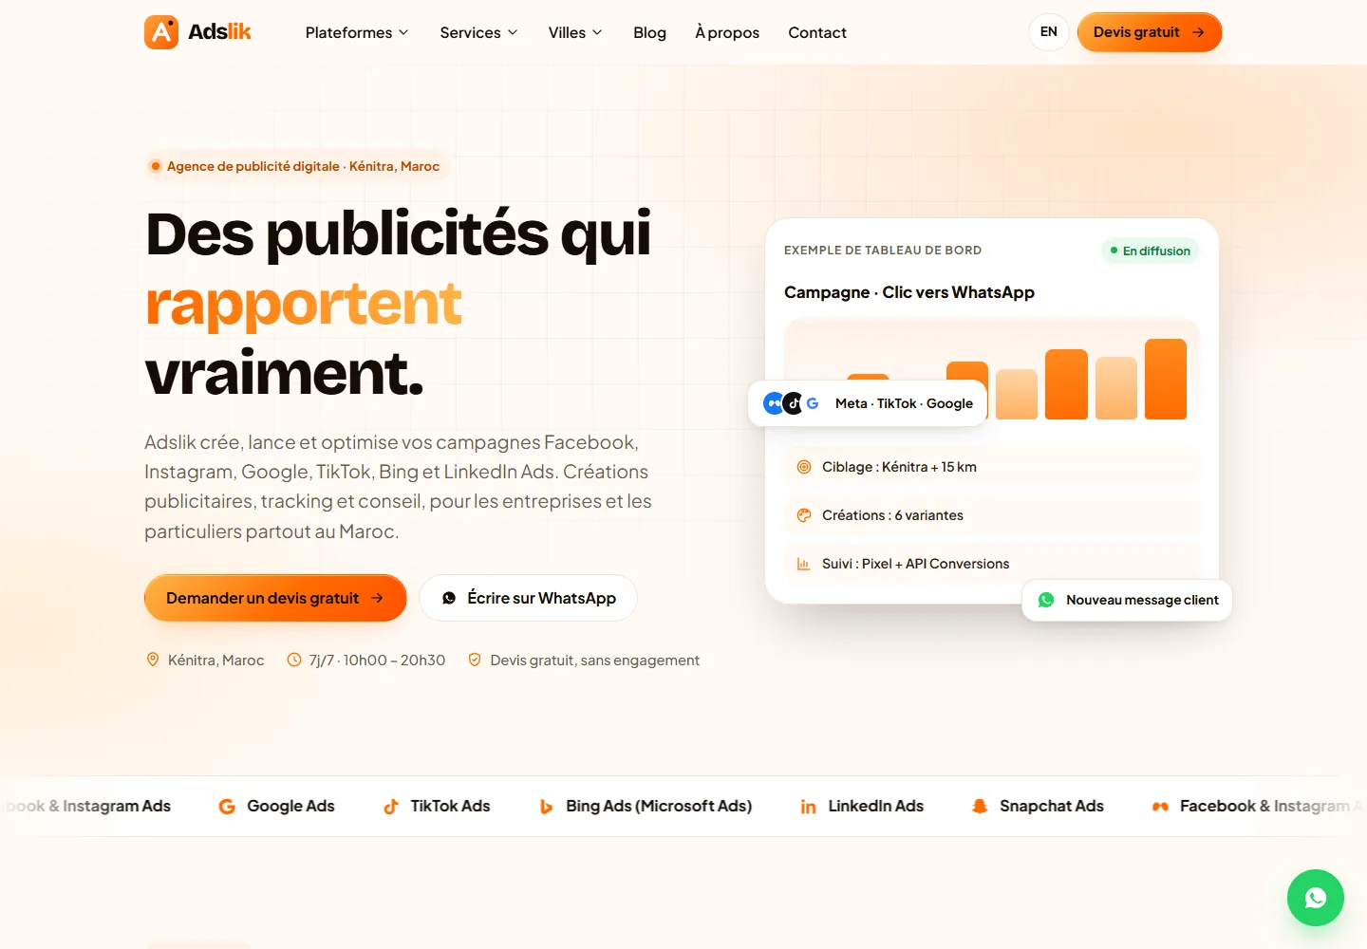Click Ciblage : Kénitra + 15 km text
Image resolution: width=1367 pixels, height=949 pixels.
(x=899, y=467)
